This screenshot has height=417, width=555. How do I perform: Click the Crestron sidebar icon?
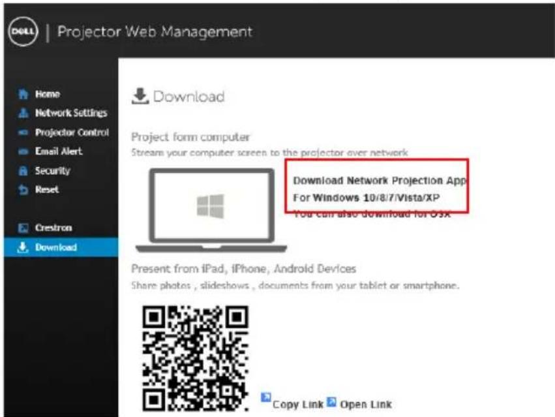click(23, 228)
